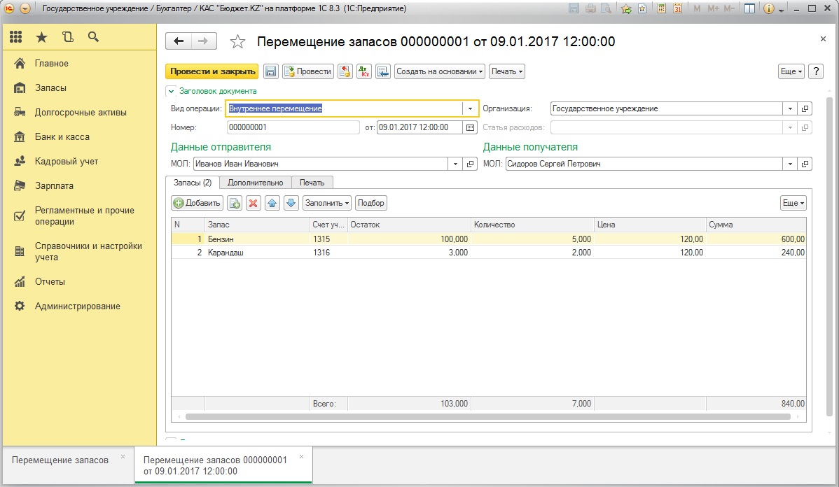Click the search magnifier icon
The width and height of the screenshot is (839, 487).
[93, 37]
